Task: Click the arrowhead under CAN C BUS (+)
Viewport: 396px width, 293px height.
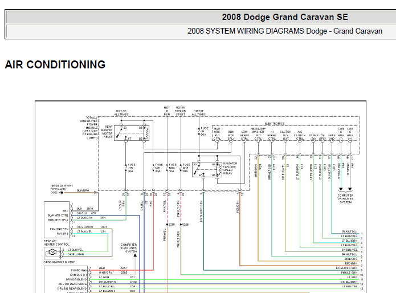Action: [350, 189]
